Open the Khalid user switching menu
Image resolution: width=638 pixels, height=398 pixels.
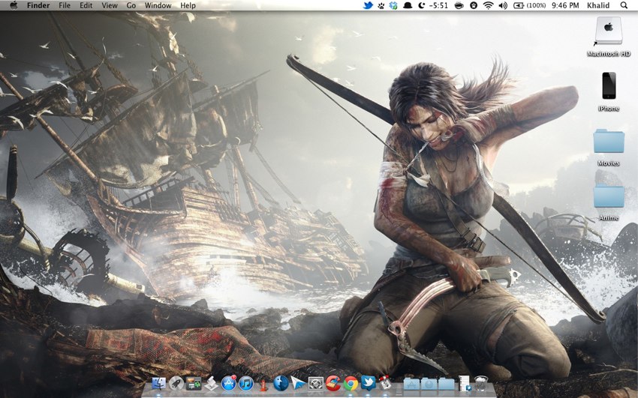coord(598,6)
